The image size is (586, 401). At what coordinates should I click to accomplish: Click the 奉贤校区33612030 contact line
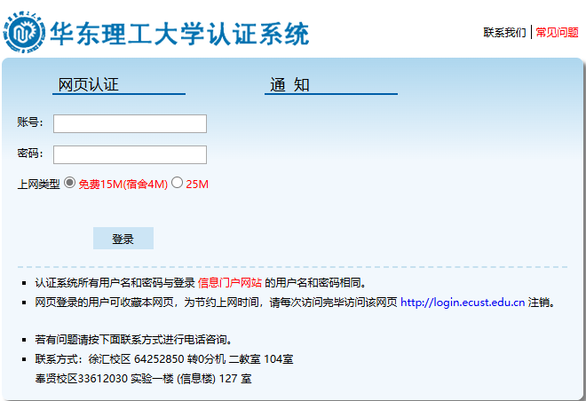pyautogui.click(x=143, y=379)
